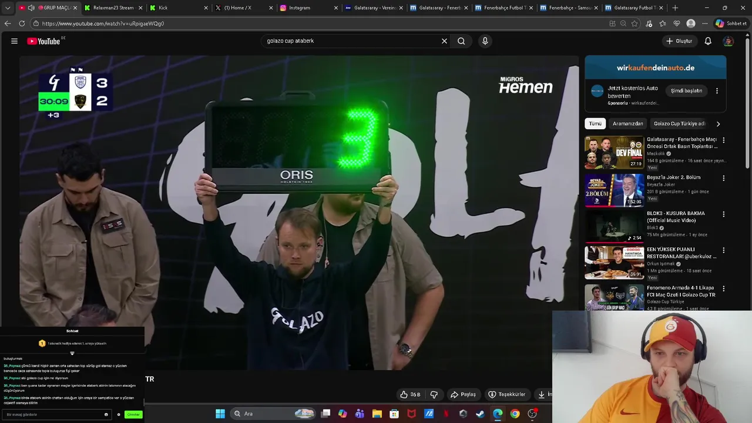Select the Aramanızdan filter chip

(x=627, y=124)
